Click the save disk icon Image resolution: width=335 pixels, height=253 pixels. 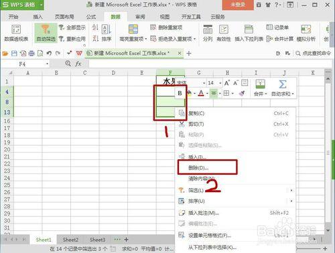click(x=14, y=54)
